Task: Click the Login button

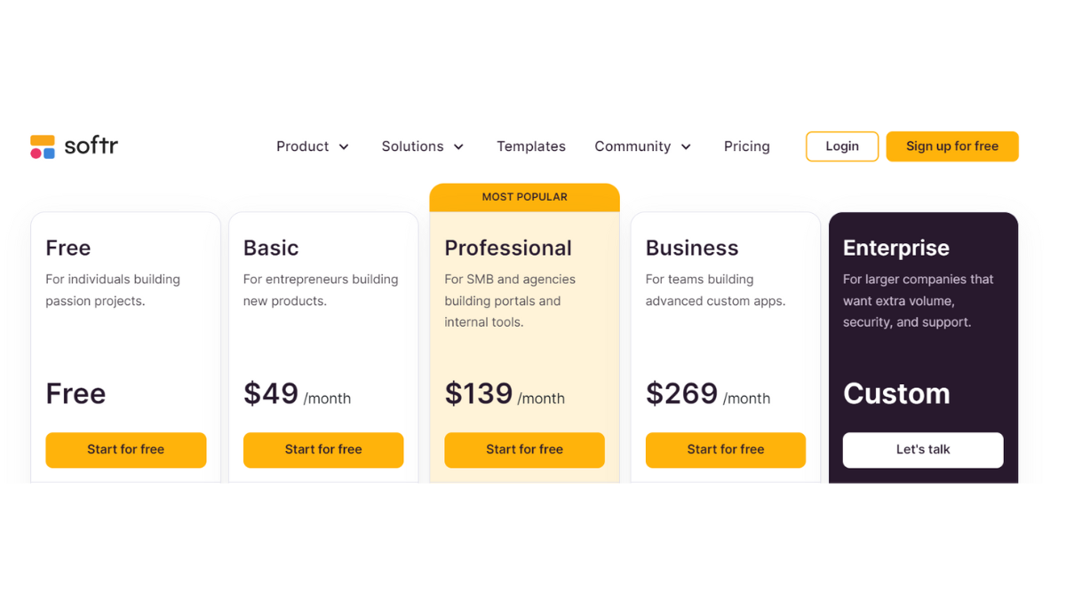Action: tap(841, 146)
